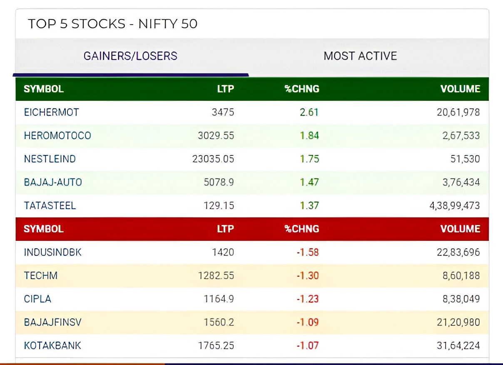Sort gainers by the VOLUME column header
The width and height of the screenshot is (503, 365).
coord(460,89)
